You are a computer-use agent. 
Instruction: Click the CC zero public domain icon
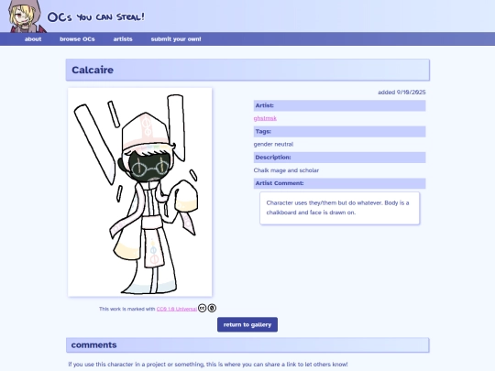coord(212,308)
